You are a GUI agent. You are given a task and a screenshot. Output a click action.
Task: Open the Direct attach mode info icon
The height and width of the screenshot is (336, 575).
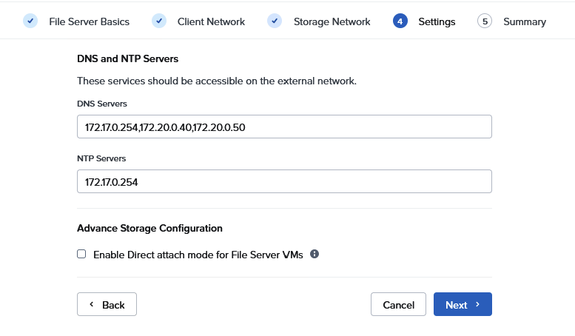pyautogui.click(x=315, y=254)
